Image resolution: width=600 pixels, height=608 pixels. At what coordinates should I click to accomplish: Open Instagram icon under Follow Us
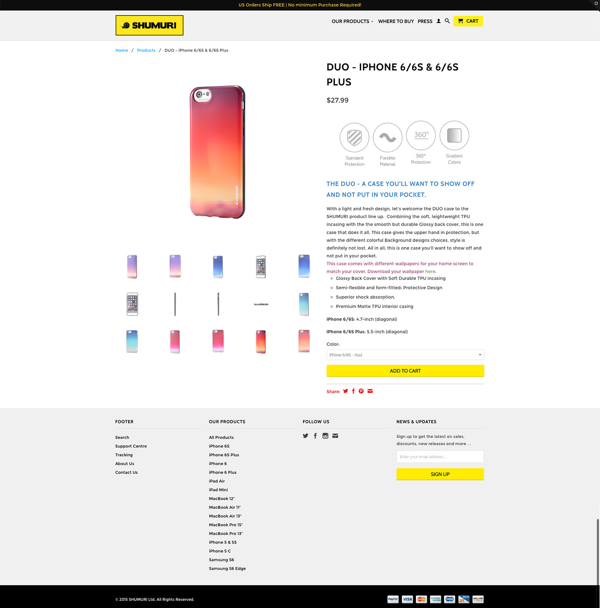[x=325, y=436]
